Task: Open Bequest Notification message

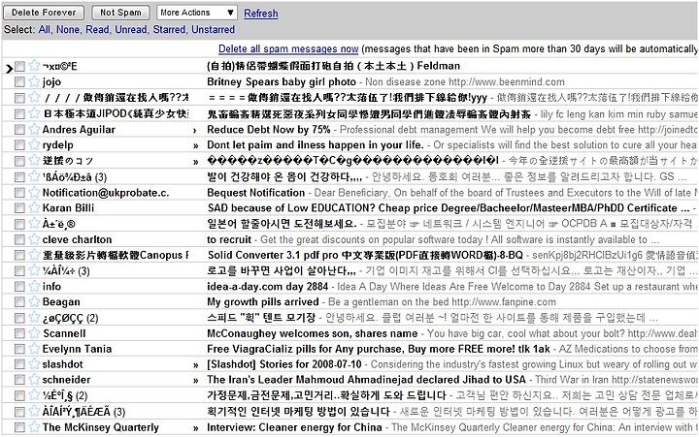Action: 256,193
